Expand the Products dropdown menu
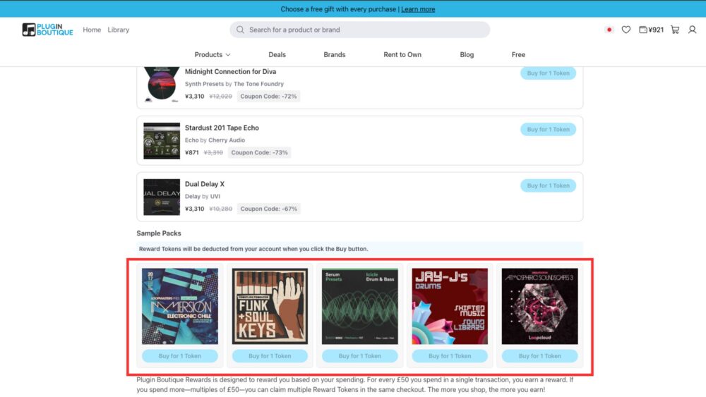Viewport: 706px width, 397px height. click(213, 54)
